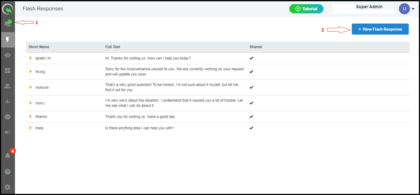Open the dashboard grid icon
Viewport: 420px width, 195px height.
(8, 71)
